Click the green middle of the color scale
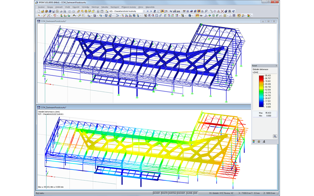Viewport: 314px width, 196px height. point(261,91)
